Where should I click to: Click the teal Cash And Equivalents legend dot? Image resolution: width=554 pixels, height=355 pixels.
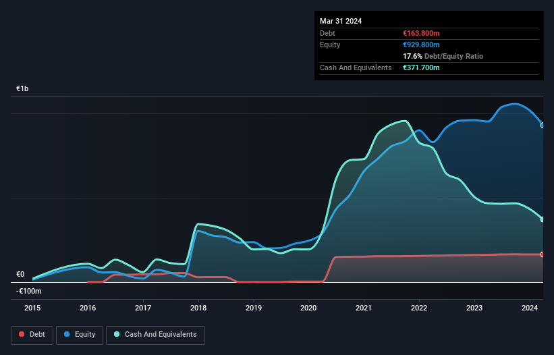point(117,334)
